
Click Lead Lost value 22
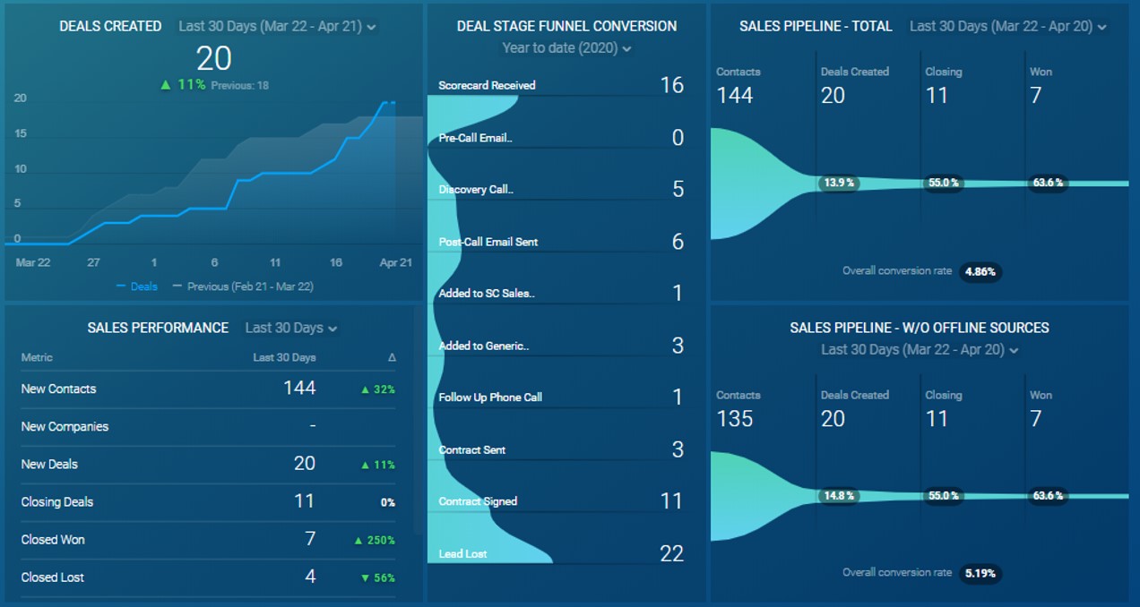tap(671, 554)
